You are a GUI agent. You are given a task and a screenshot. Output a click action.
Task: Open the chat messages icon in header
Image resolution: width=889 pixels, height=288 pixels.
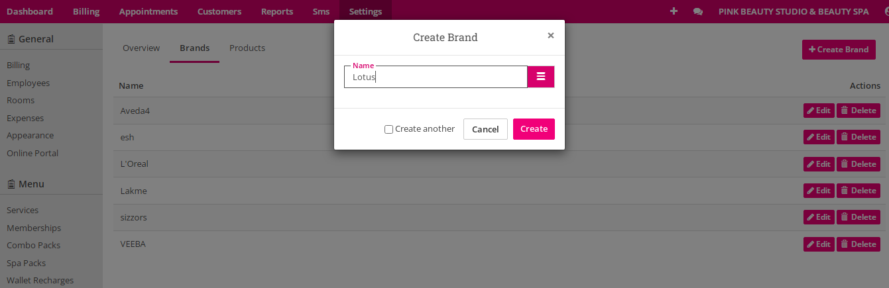point(697,11)
